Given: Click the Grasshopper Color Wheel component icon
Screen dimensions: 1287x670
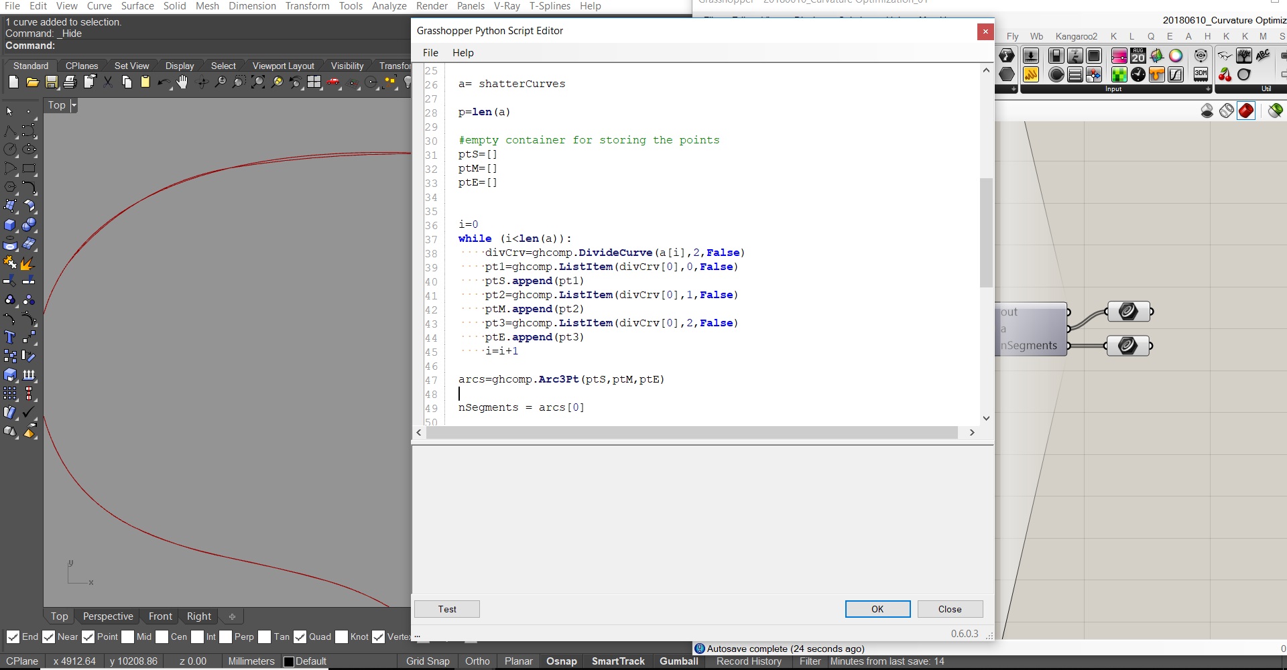Looking at the screenshot, I should 1176,56.
